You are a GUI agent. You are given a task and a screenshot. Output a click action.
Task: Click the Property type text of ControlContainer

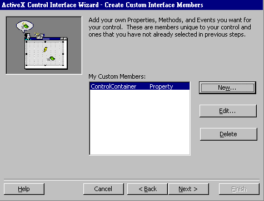point(161,86)
